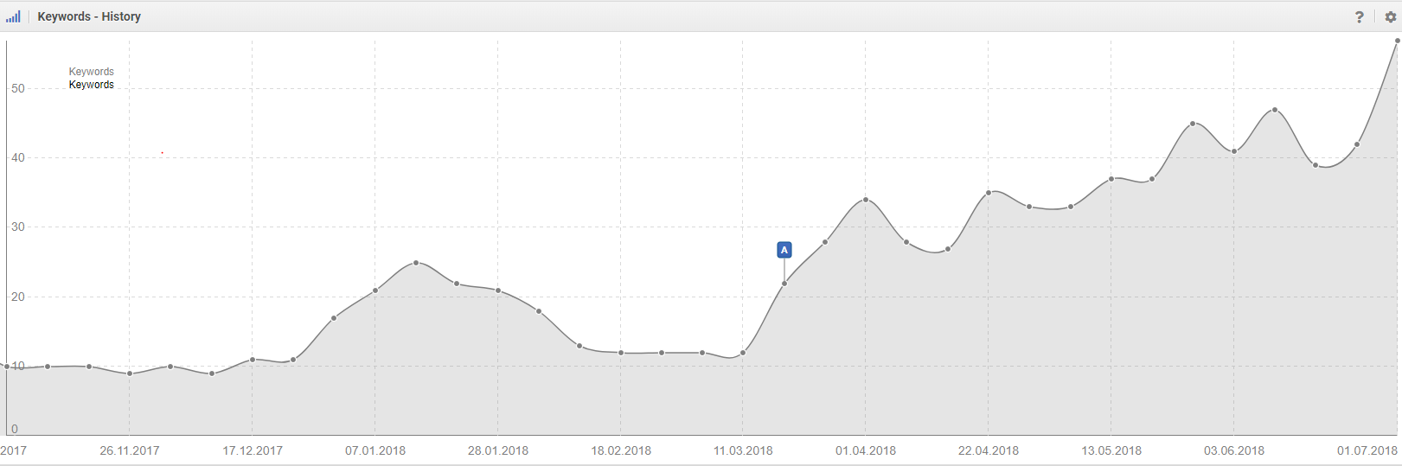Viewport: 1402px width, 466px height.
Task: Select the data point on the 11.03.2018 gridline
Action: tap(743, 353)
